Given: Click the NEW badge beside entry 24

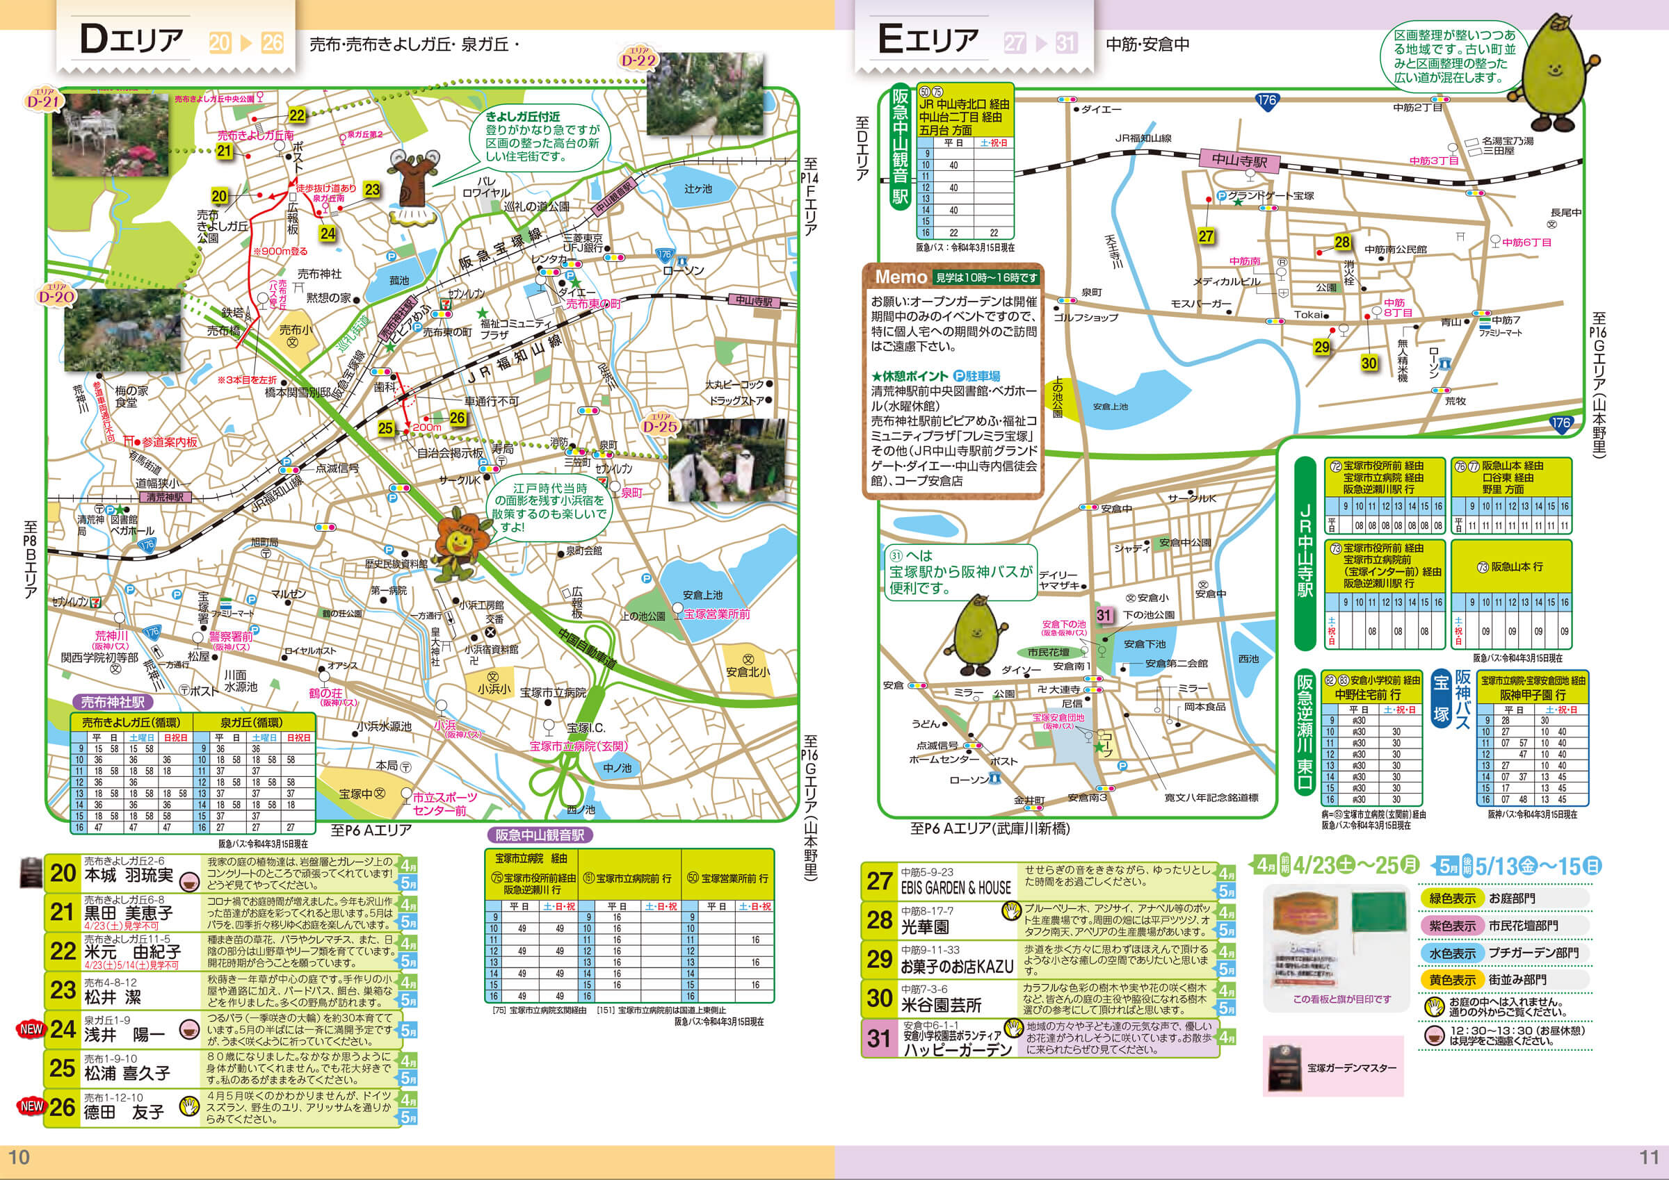Looking at the screenshot, I should click(31, 1029).
